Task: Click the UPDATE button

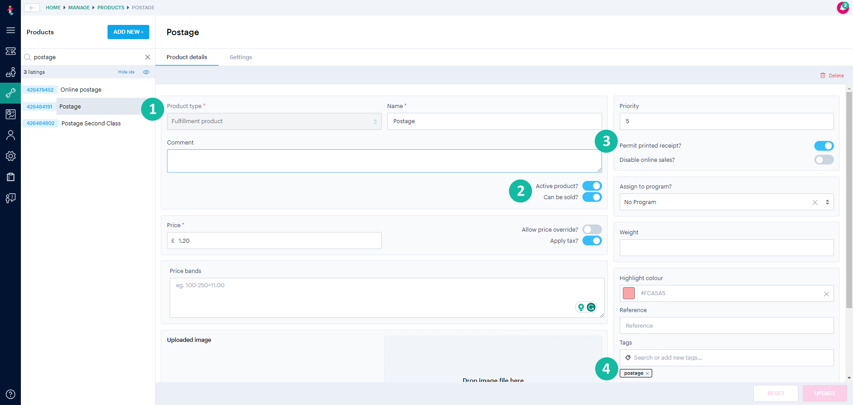Action: tap(825, 393)
